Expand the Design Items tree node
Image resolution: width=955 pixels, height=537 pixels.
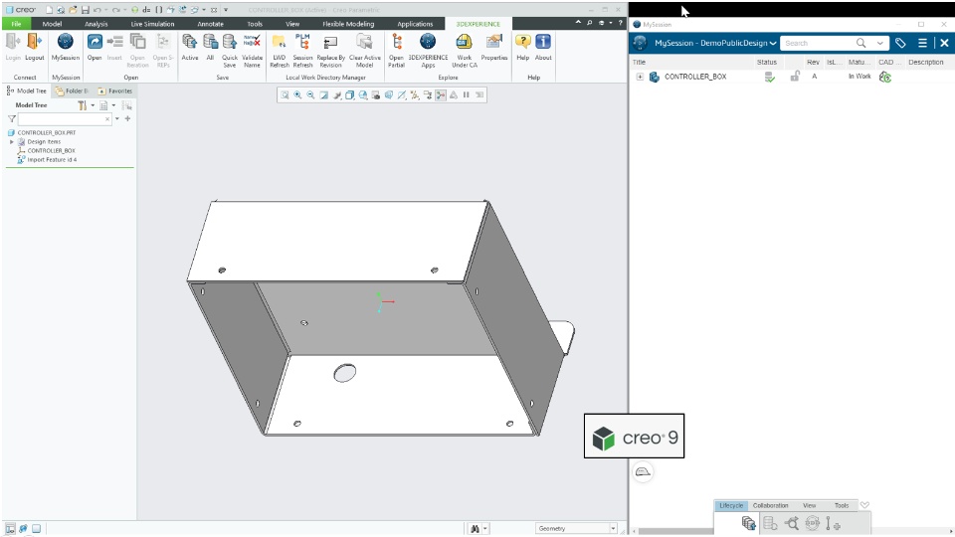point(12,142)
